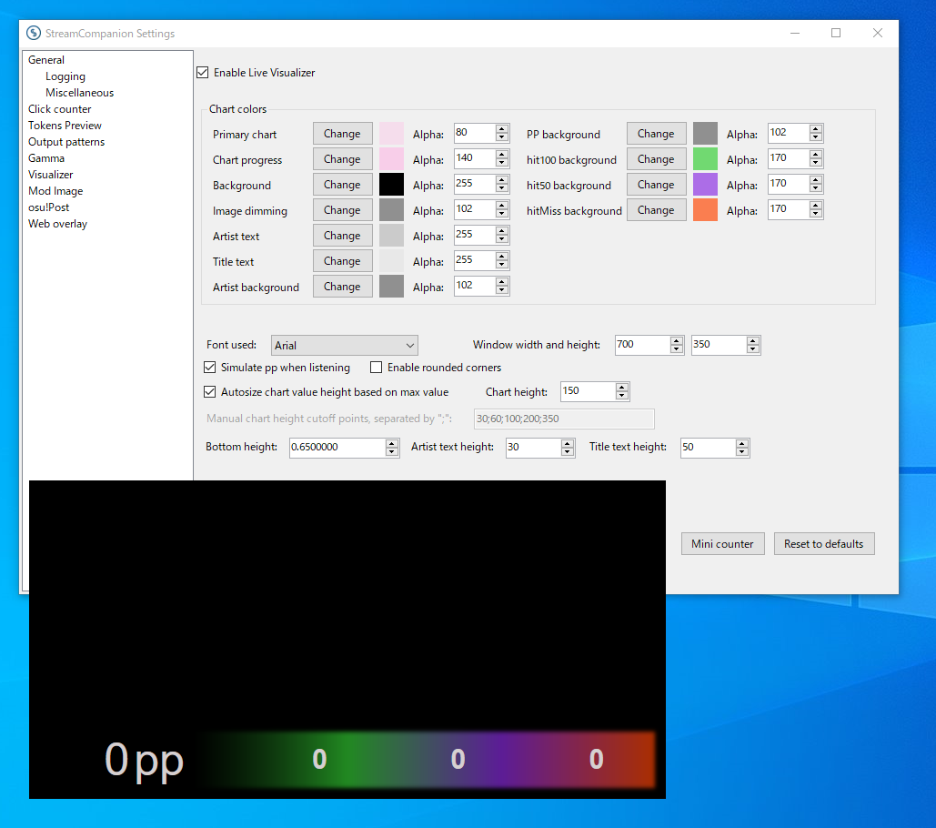Enable rounded corners checkbox
This screenshot has width=936, height=828.
[377, 368]
